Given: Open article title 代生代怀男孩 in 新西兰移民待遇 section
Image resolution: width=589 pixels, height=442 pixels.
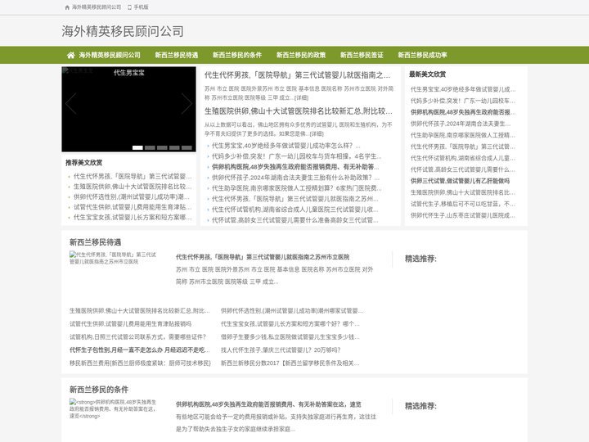Looking at the screenshot, I should [263, 257].
